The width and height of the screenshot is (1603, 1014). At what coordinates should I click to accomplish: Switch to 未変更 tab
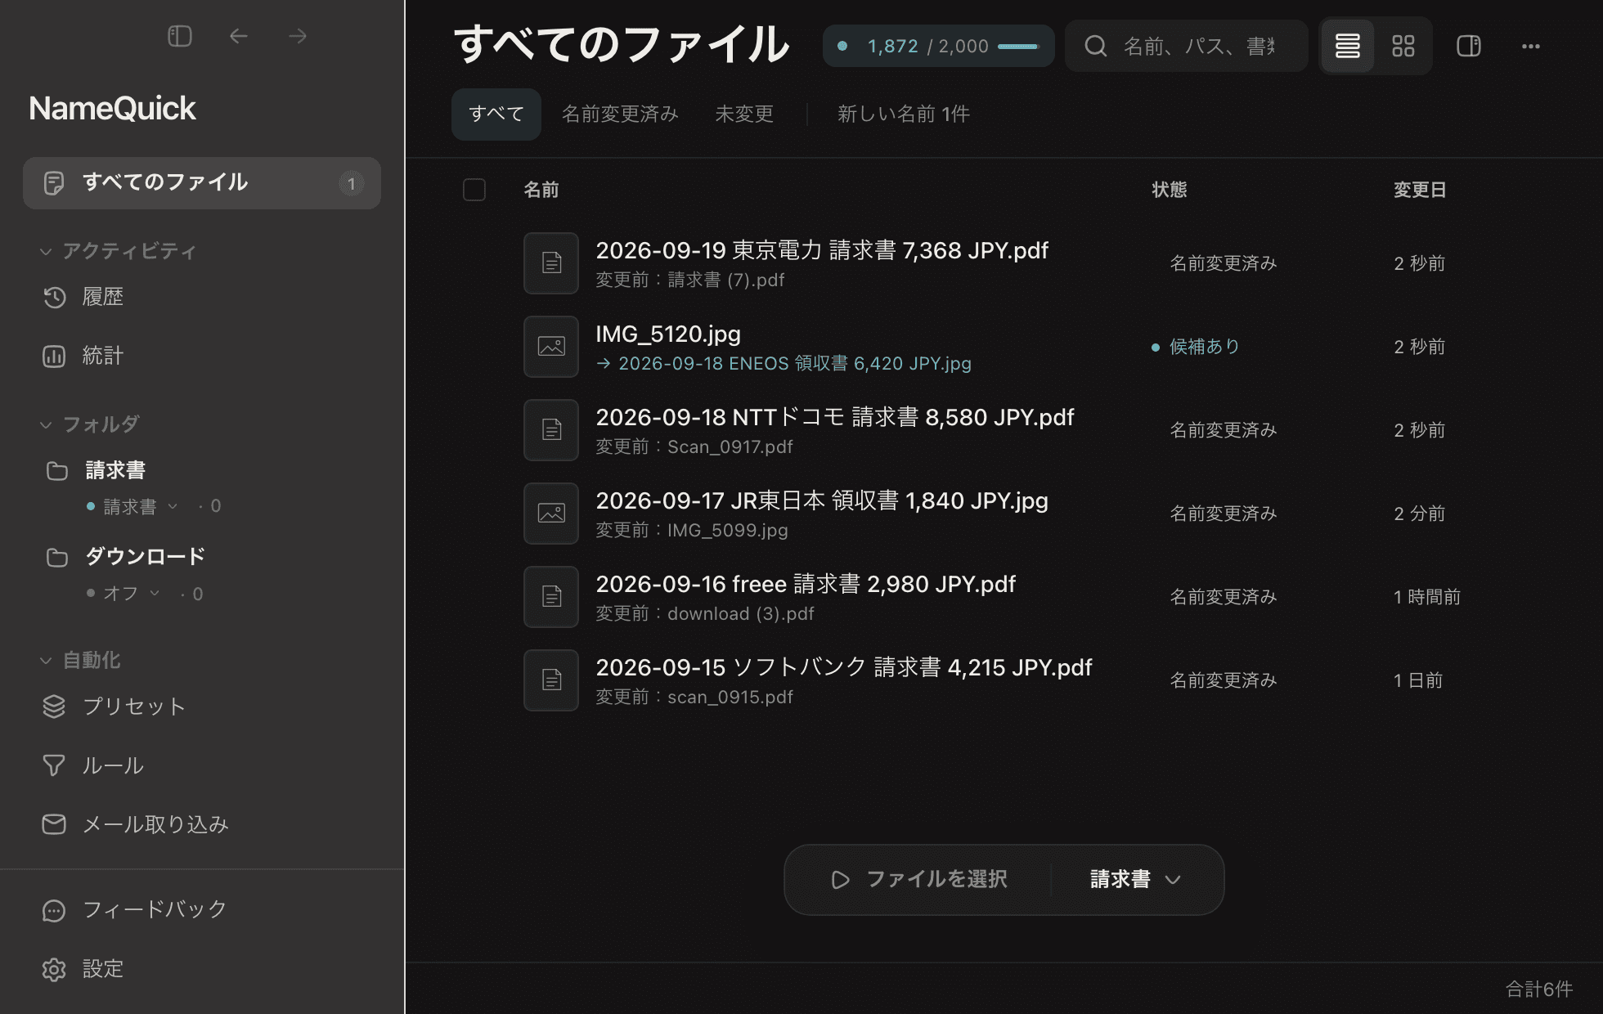tap(744, 114)
